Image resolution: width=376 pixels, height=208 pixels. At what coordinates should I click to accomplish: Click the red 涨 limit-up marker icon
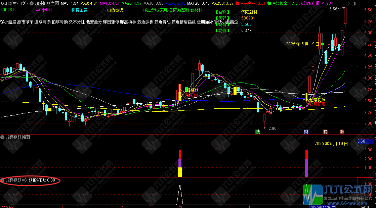click(342, 132)
